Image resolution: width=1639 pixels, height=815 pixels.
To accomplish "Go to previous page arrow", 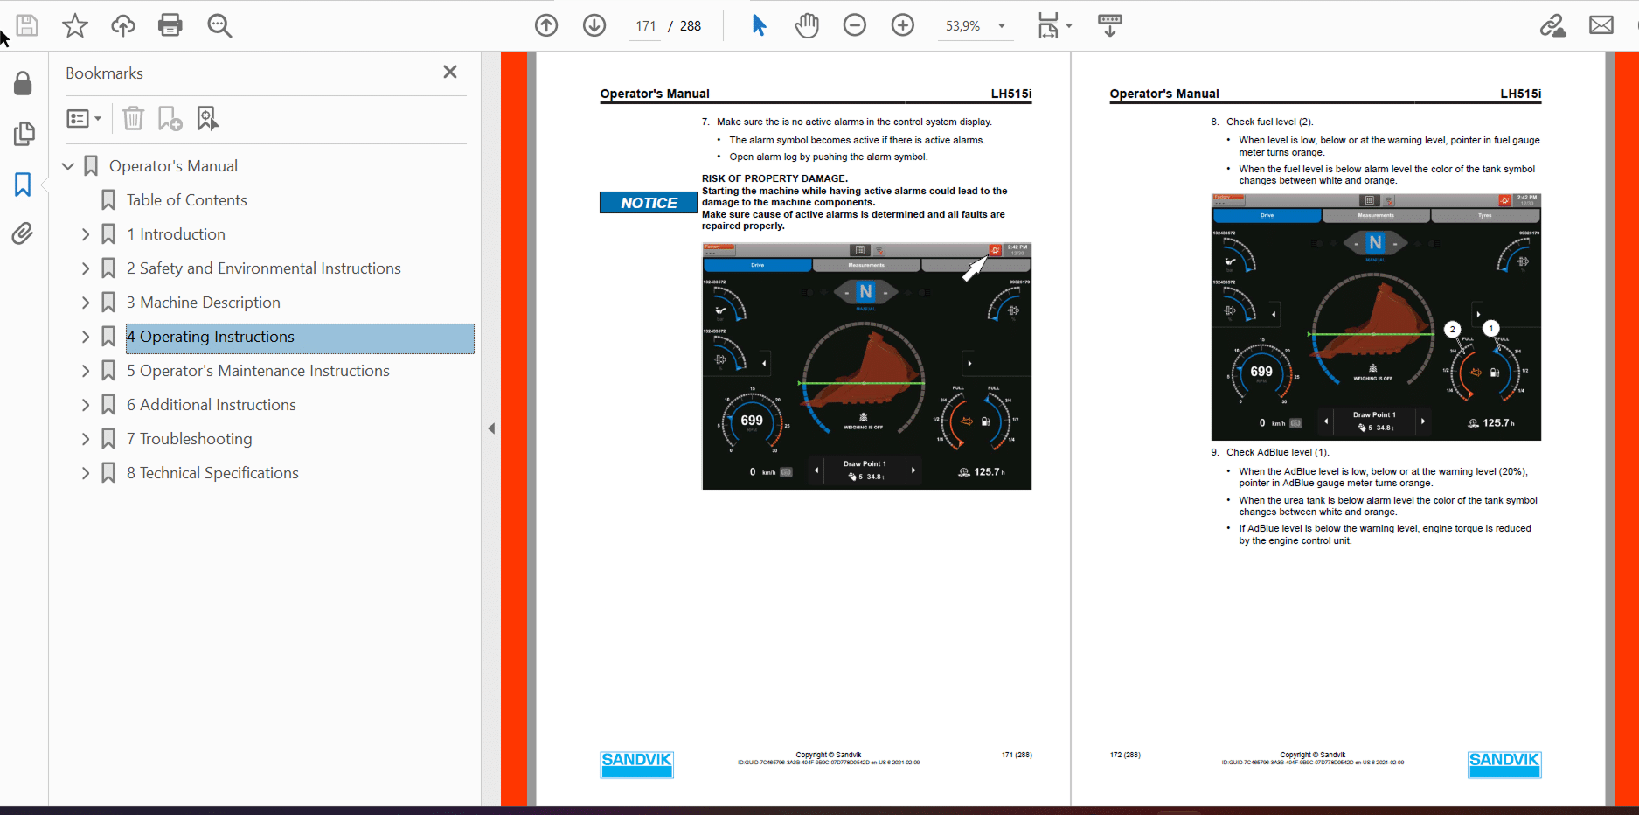I will pos(546,25).
